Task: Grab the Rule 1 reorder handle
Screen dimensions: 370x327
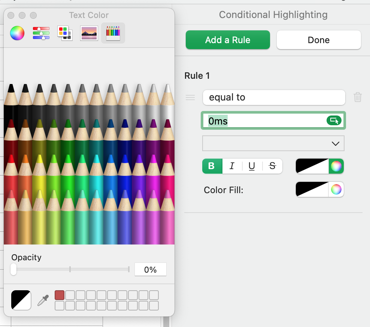Action: (190, 97)
